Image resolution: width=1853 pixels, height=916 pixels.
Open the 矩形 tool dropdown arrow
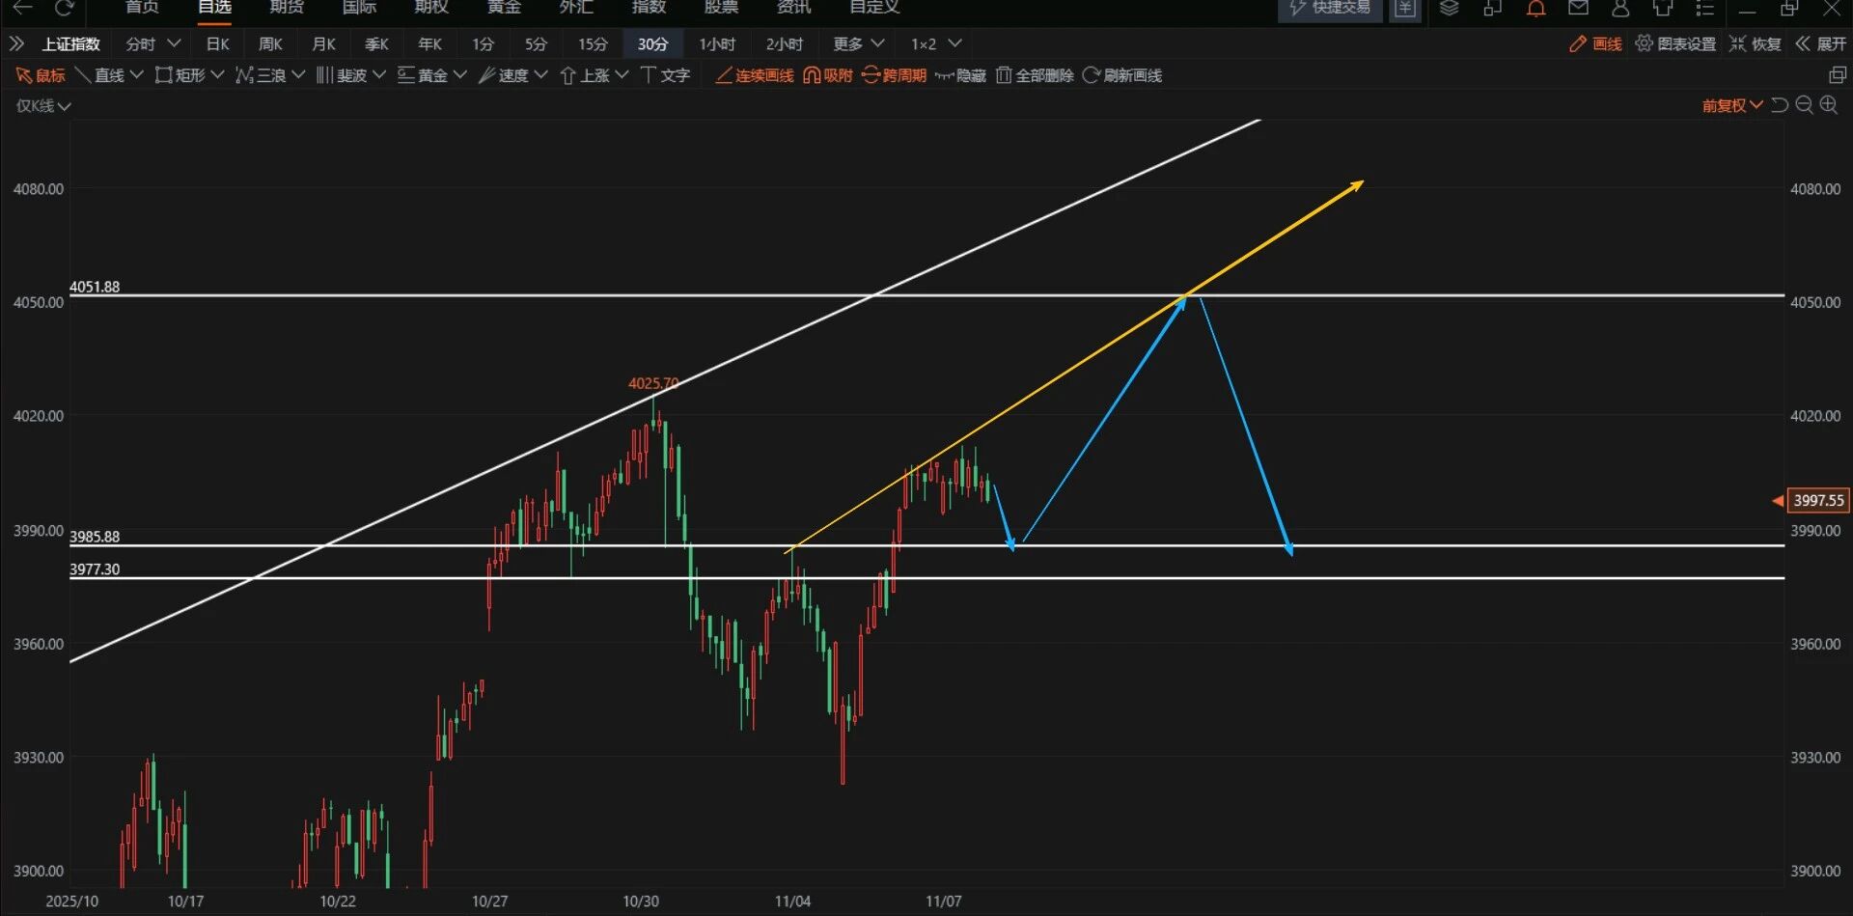[x=216, y=75]
